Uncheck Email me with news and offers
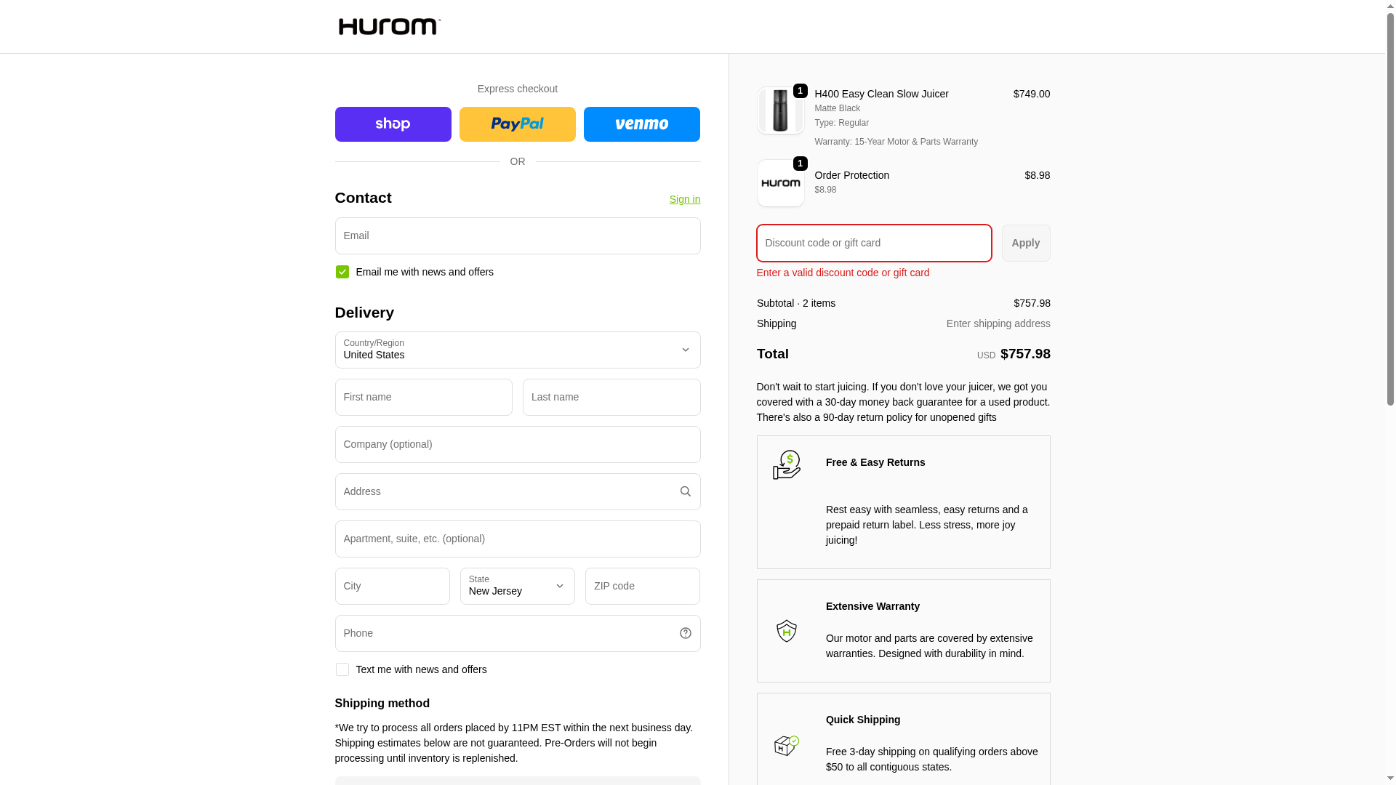The width and height of the screenshot is (1396, 785). click(x=342, y=272)
